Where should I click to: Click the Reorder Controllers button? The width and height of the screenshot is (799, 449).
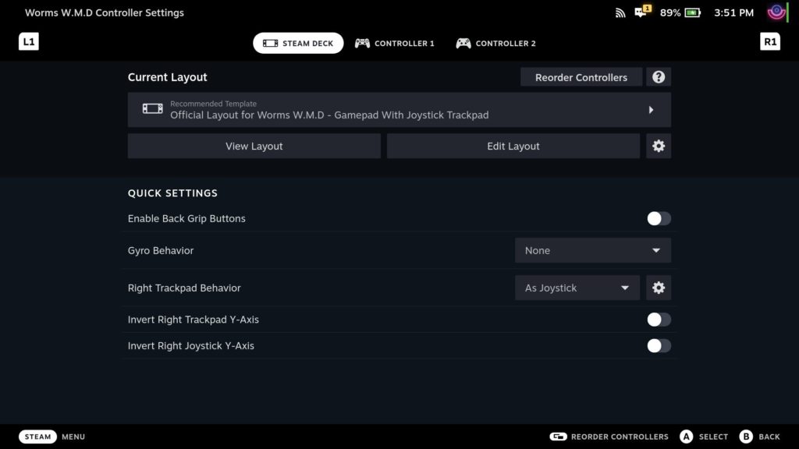pyautogui.click(x=581, y=77)
